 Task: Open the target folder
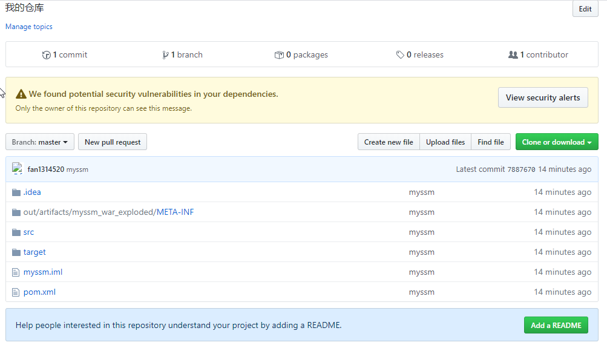34,252
